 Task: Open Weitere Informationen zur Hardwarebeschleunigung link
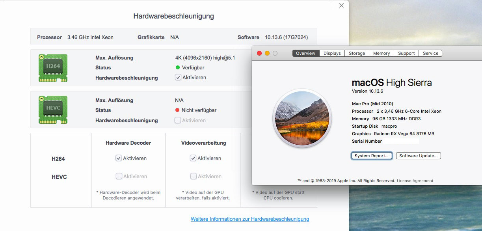point(250,219)
